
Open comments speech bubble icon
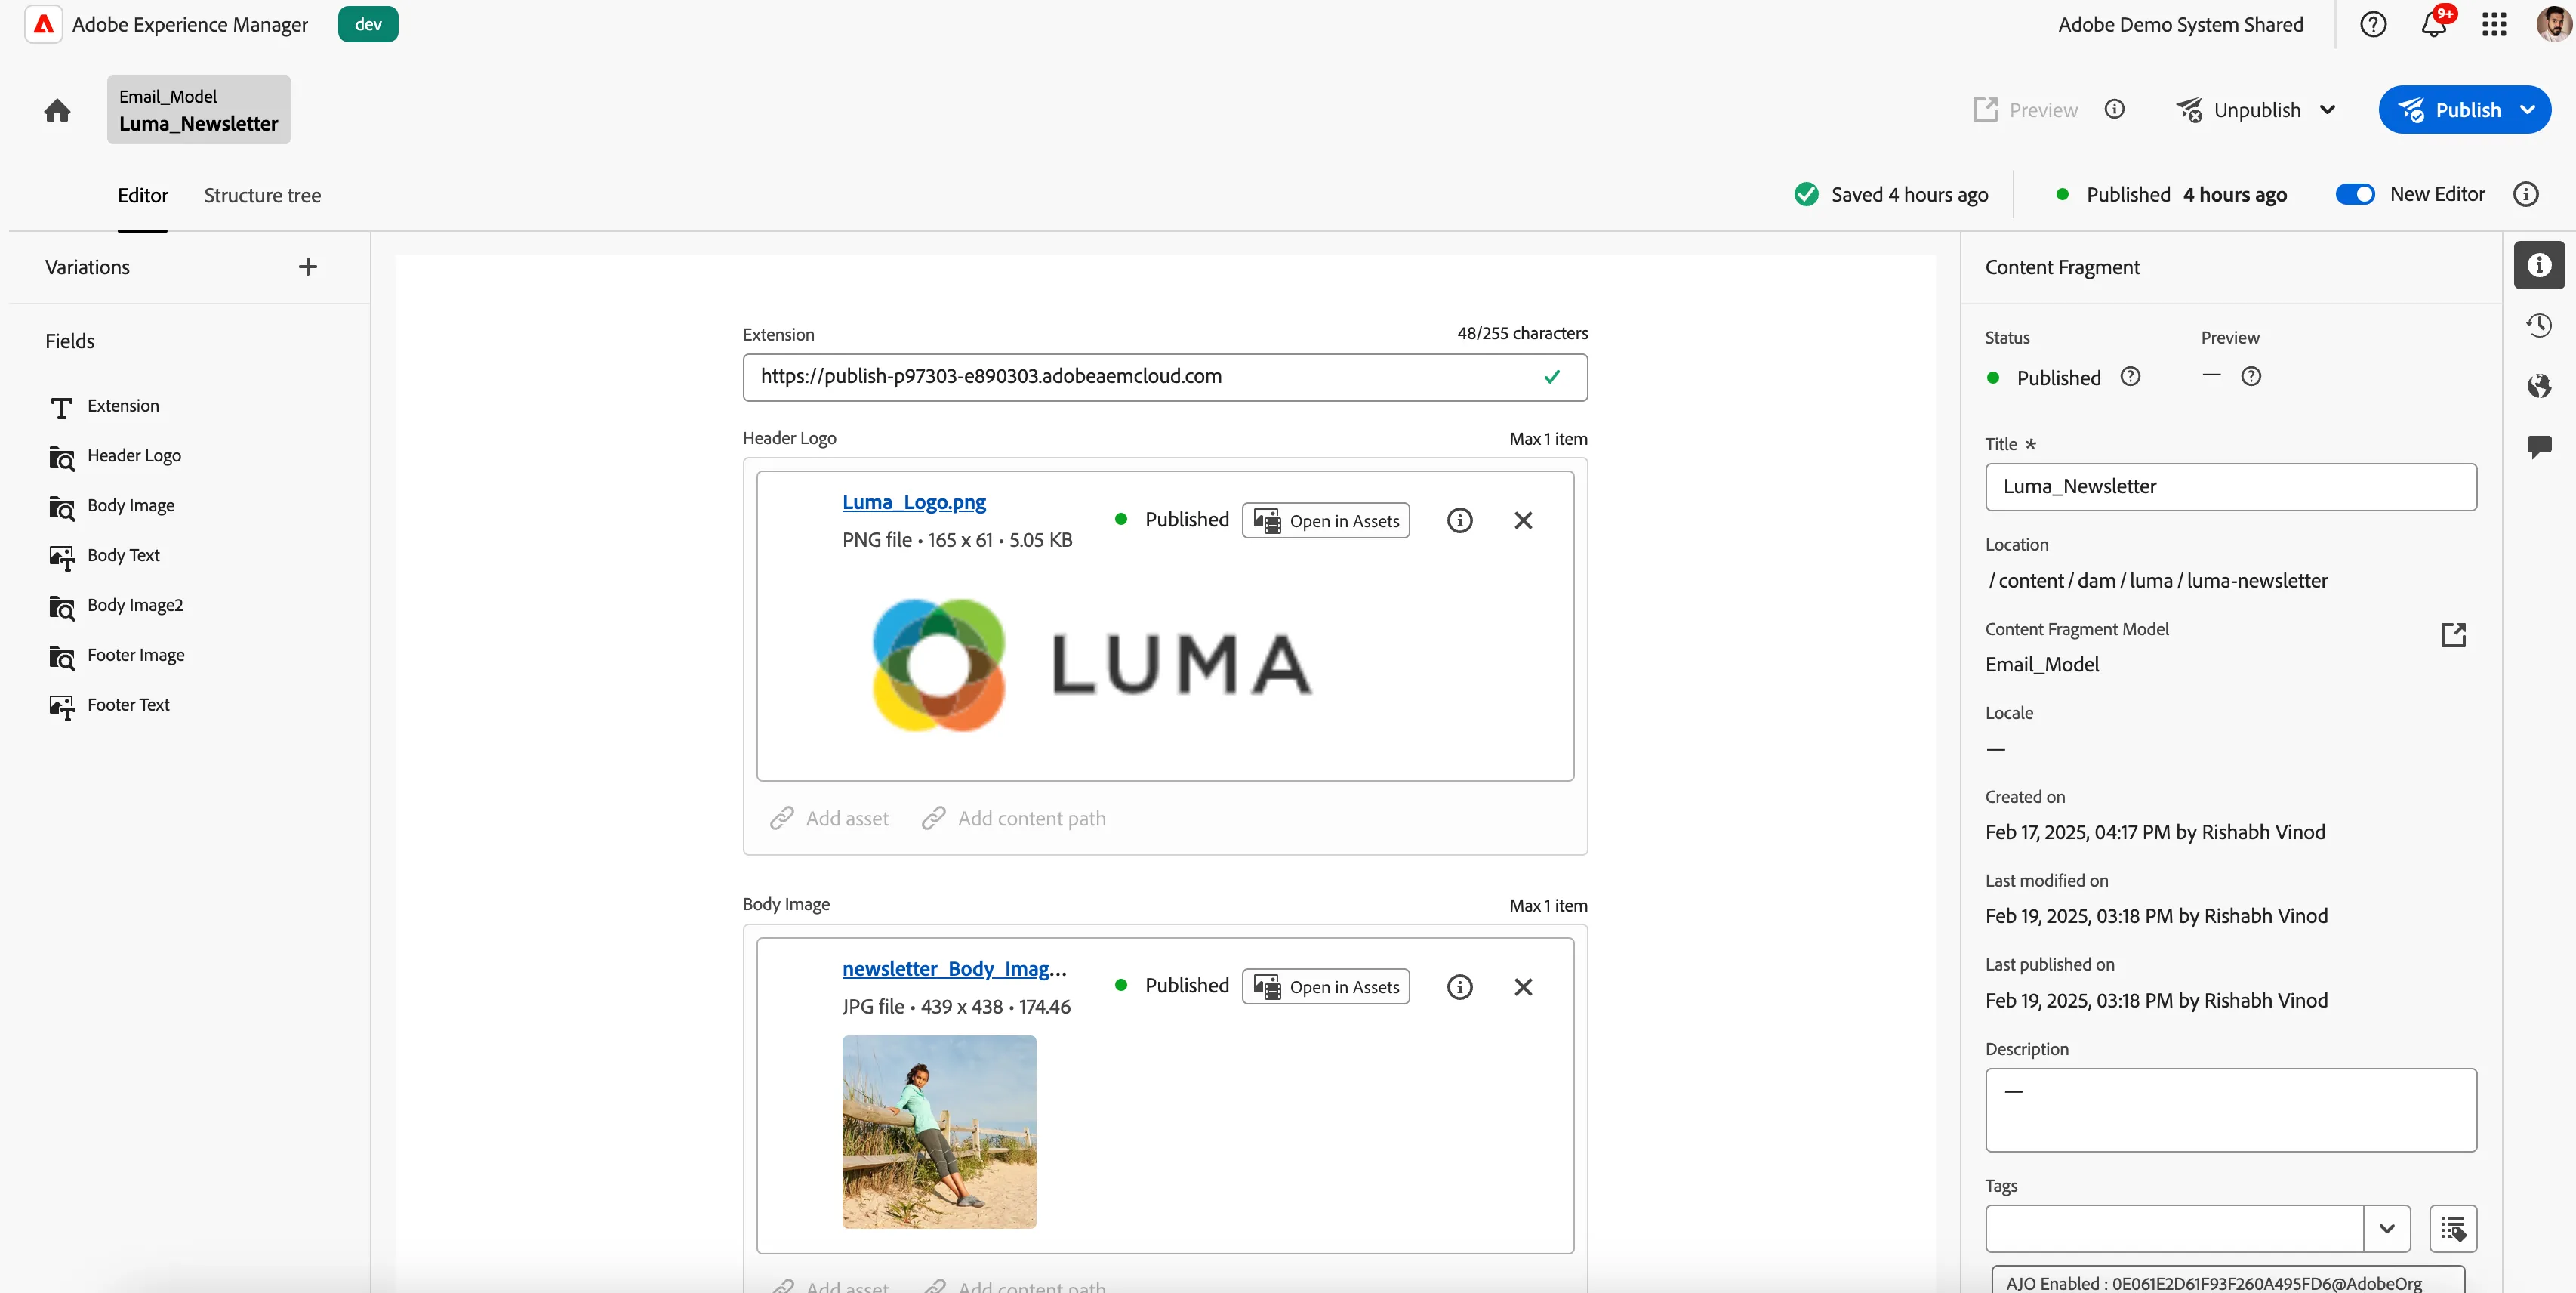coord(2539,446)
